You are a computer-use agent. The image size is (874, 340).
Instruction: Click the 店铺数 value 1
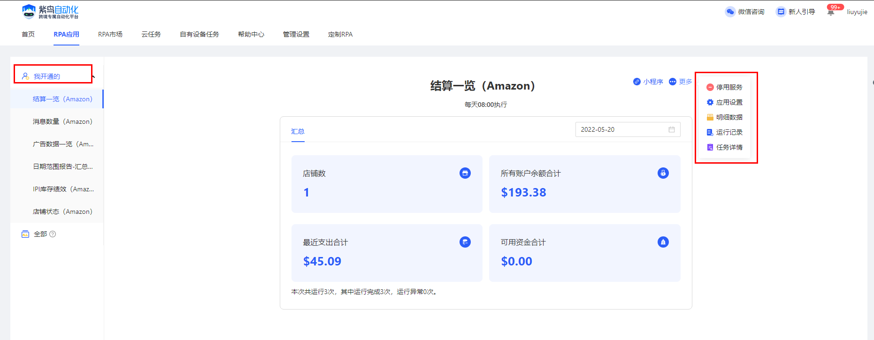point(307,193)
